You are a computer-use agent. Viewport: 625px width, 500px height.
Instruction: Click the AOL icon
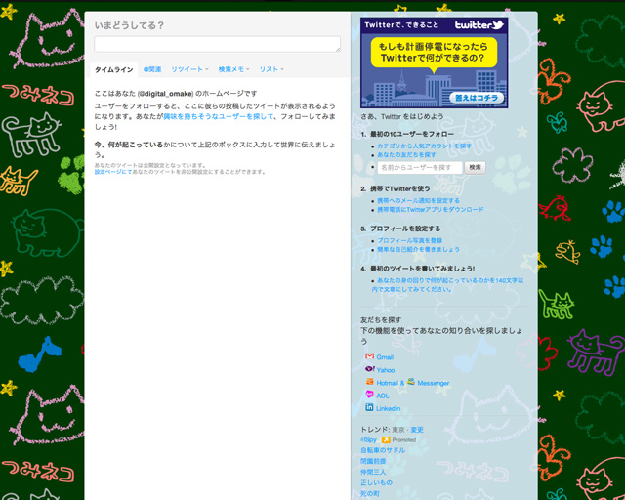click(369, 395)
